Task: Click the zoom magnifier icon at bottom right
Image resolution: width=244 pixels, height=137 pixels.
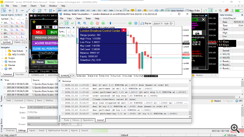Action: click(235, 128)
